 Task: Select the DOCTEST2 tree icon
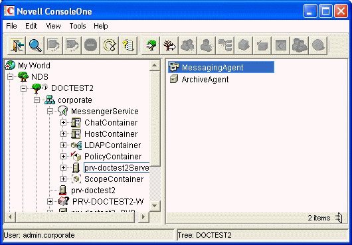[x=37, y=88]
